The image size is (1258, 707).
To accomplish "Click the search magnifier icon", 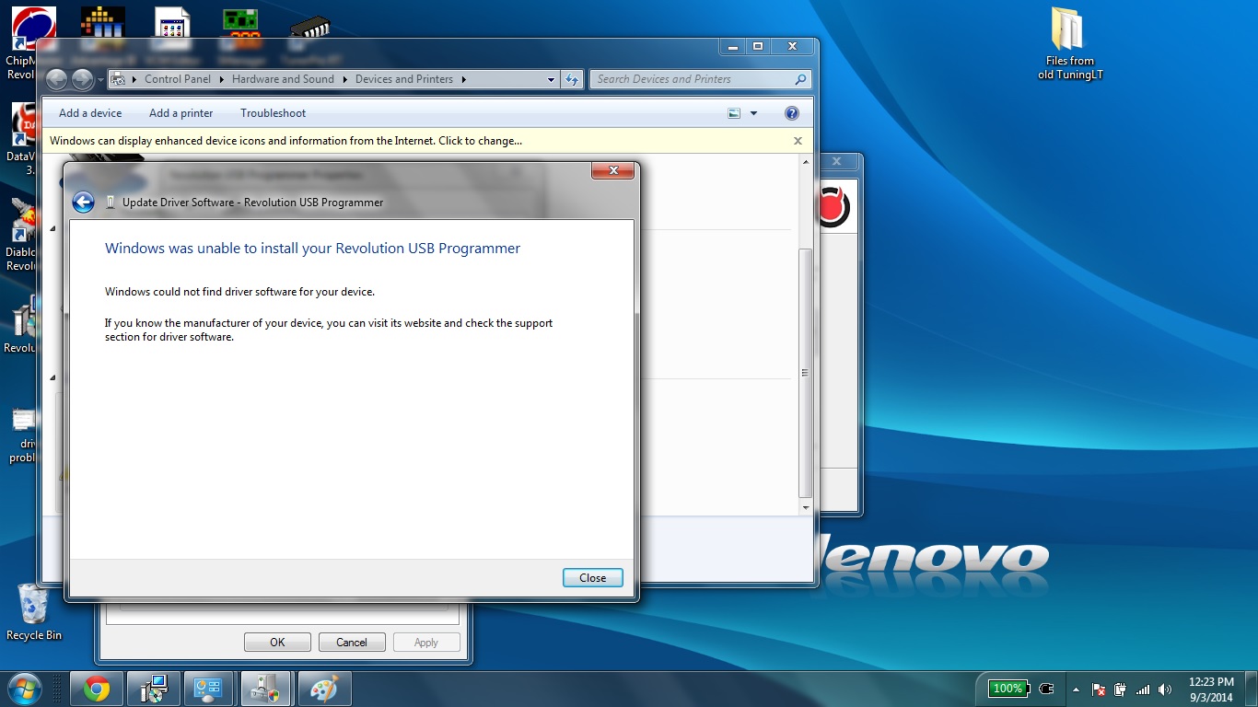I will click(x=800, y=79).
